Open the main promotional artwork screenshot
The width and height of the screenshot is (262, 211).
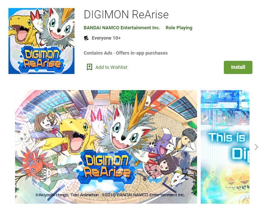coord(106,147)
